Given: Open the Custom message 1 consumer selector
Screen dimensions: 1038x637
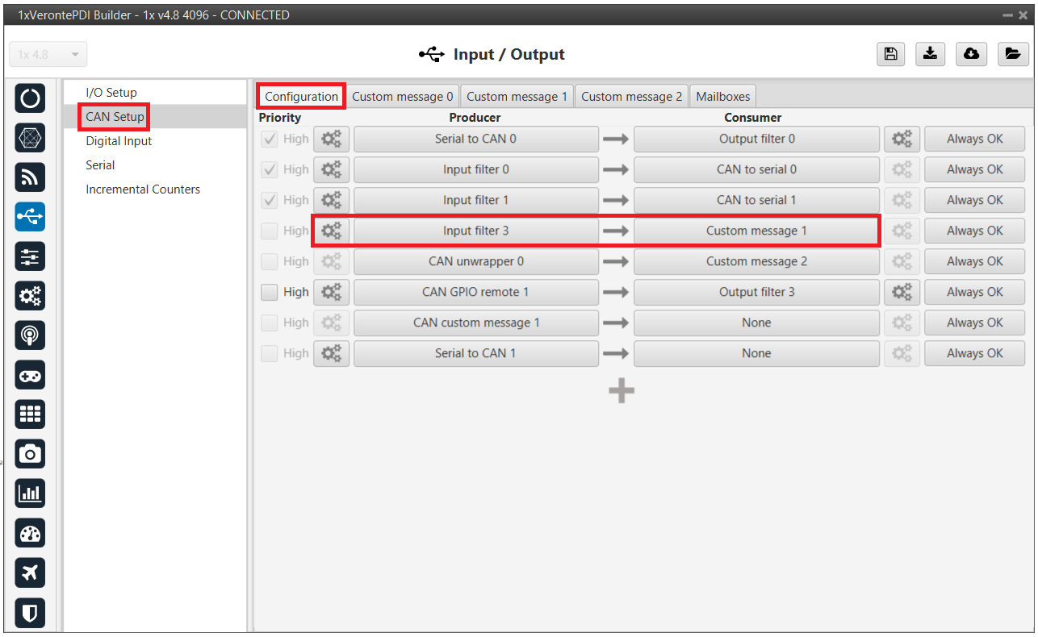Looking at the screenshot, I should [755, 231].
